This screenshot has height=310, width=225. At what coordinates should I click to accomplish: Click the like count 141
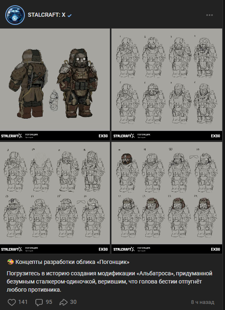click(23, 302)
